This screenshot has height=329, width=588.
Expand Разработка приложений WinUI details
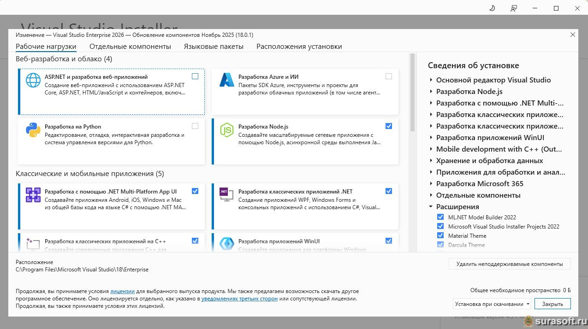(431, 138)
